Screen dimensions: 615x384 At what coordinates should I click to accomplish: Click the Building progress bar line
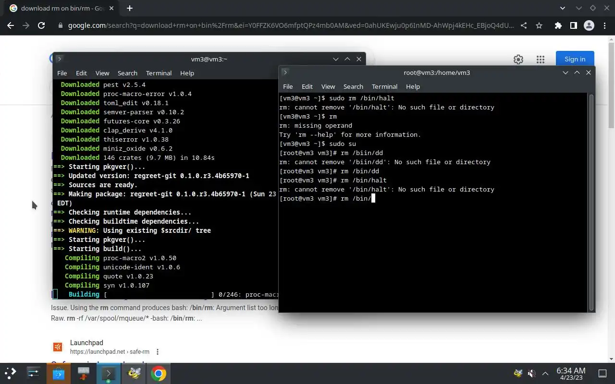[165, 294]
